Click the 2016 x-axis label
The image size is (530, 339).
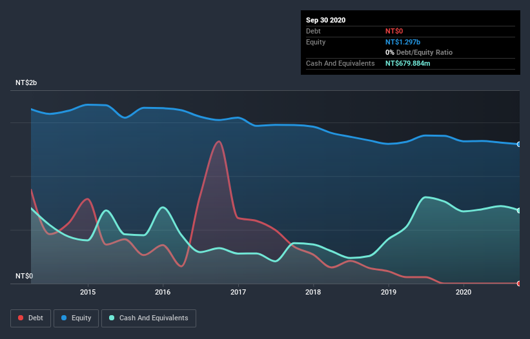pos(163,292)
